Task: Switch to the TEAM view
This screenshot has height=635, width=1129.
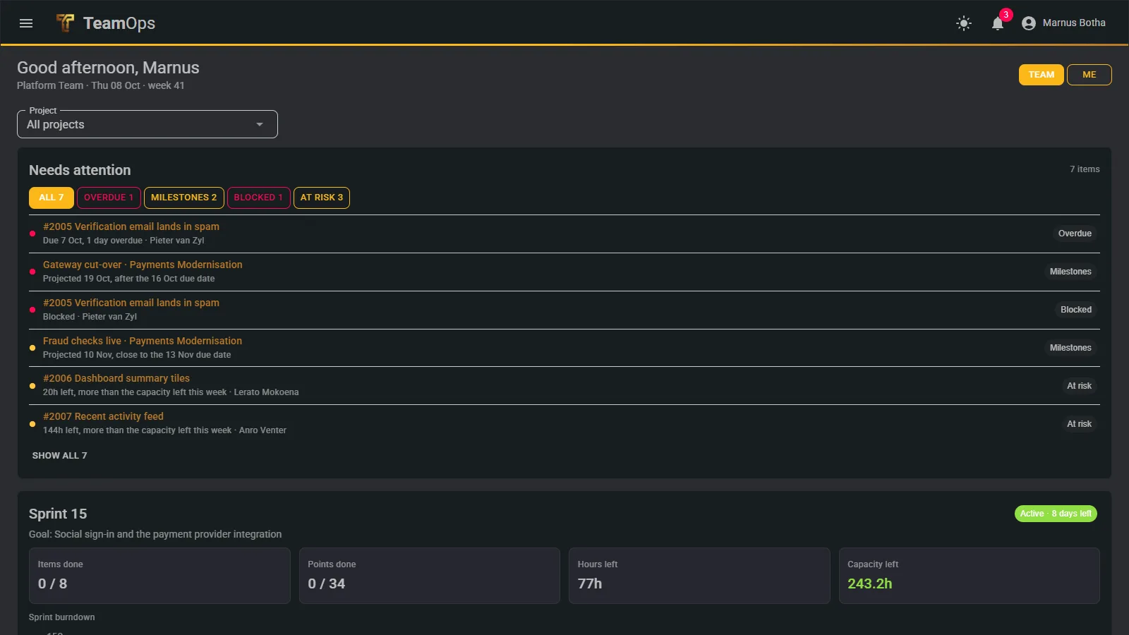Action: pos(1042,75)
